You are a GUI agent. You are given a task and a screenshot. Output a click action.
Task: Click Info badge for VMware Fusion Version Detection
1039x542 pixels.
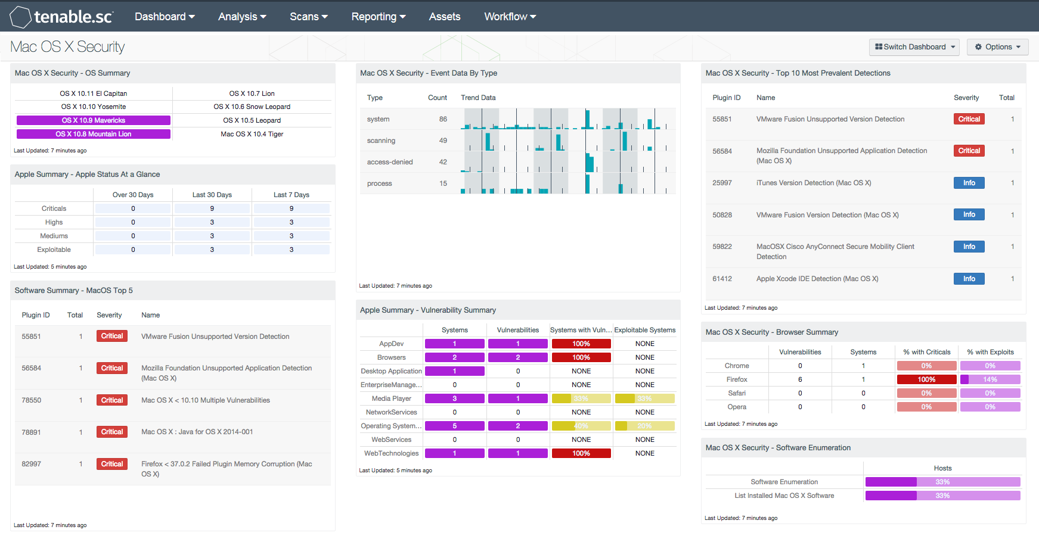pos(969,214)
